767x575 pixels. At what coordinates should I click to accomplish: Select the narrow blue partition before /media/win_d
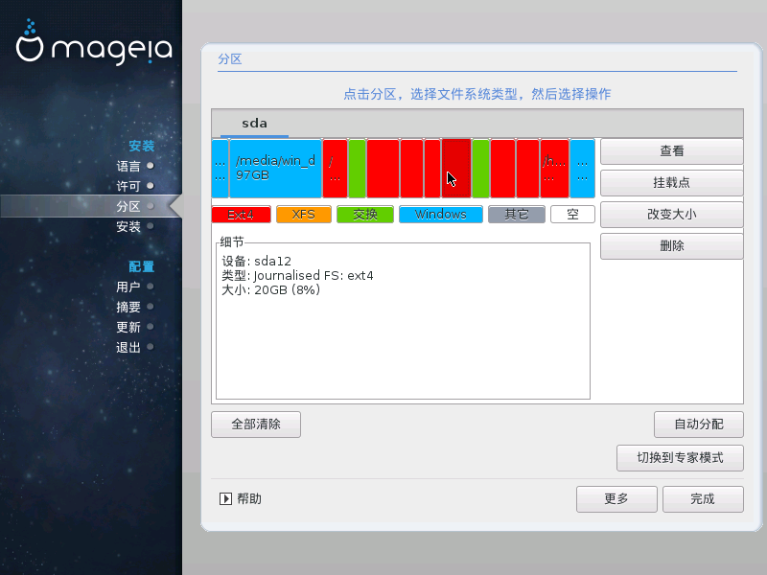point(221,169)
